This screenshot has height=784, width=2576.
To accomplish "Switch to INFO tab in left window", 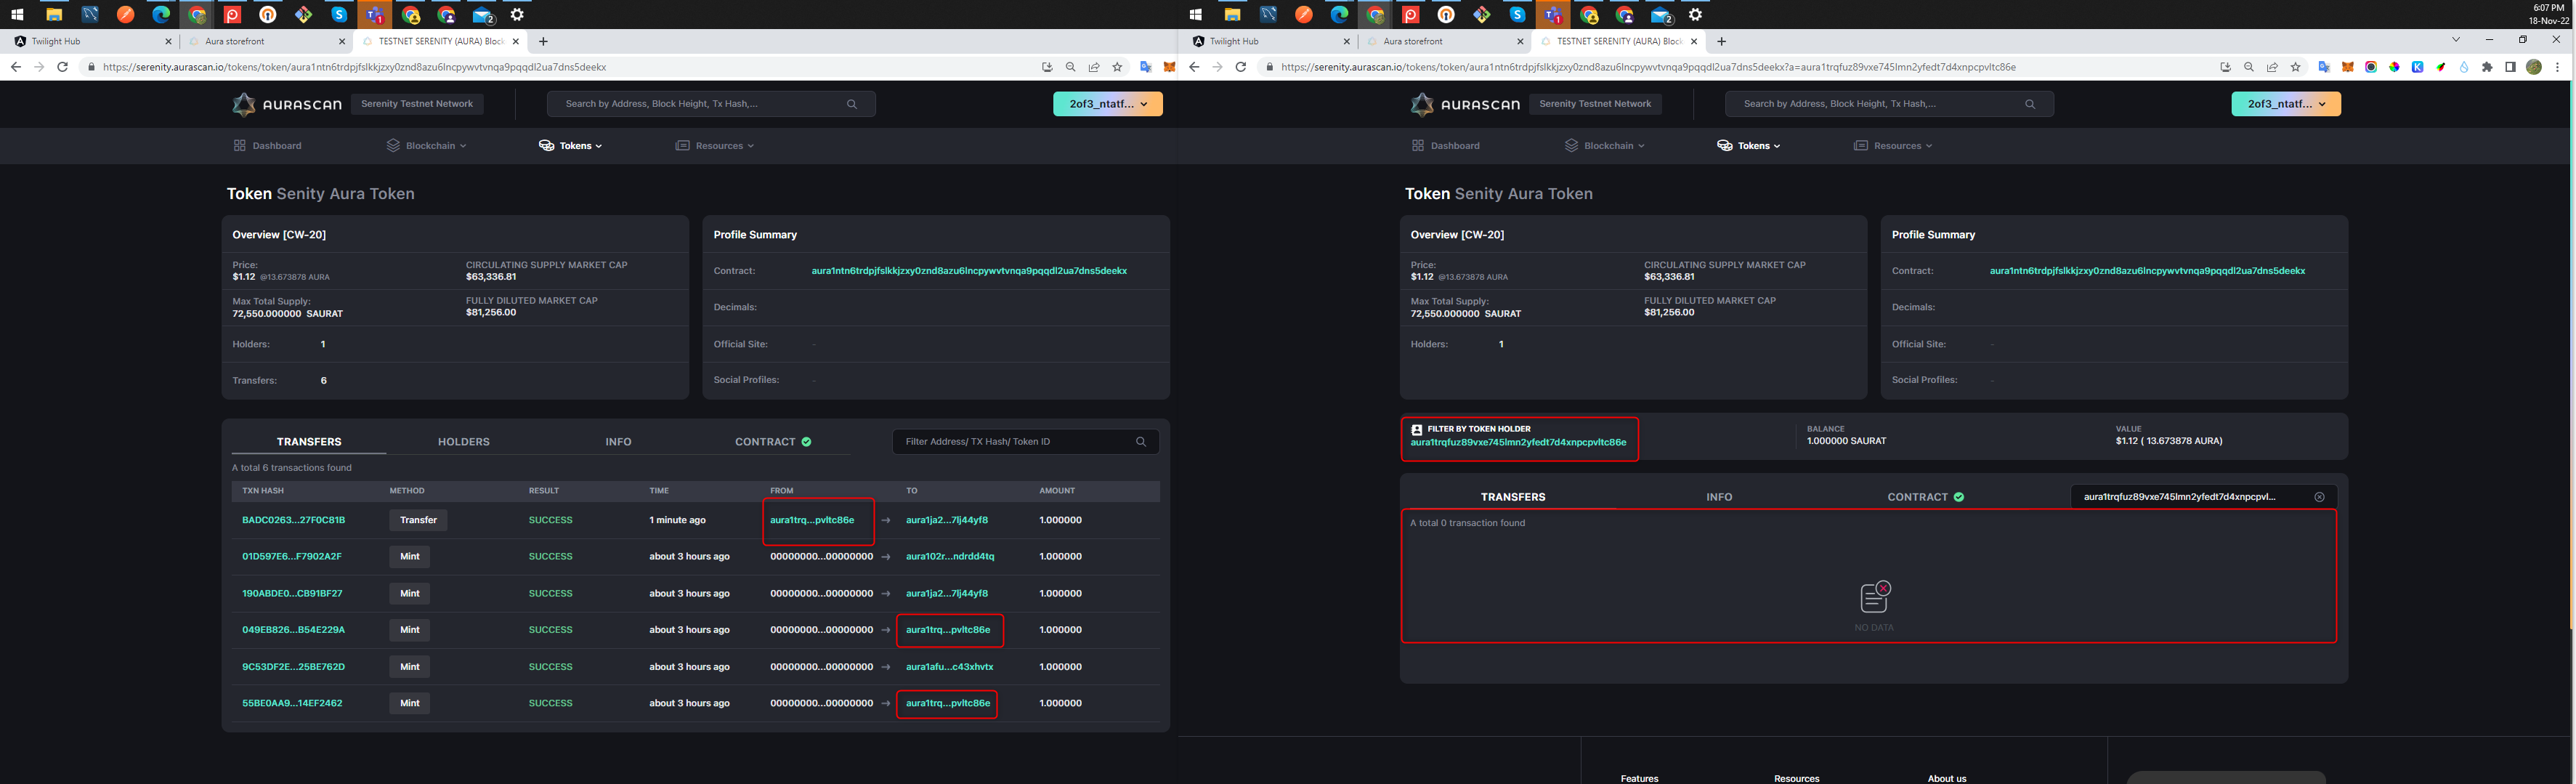I will (x=618, y=442).
